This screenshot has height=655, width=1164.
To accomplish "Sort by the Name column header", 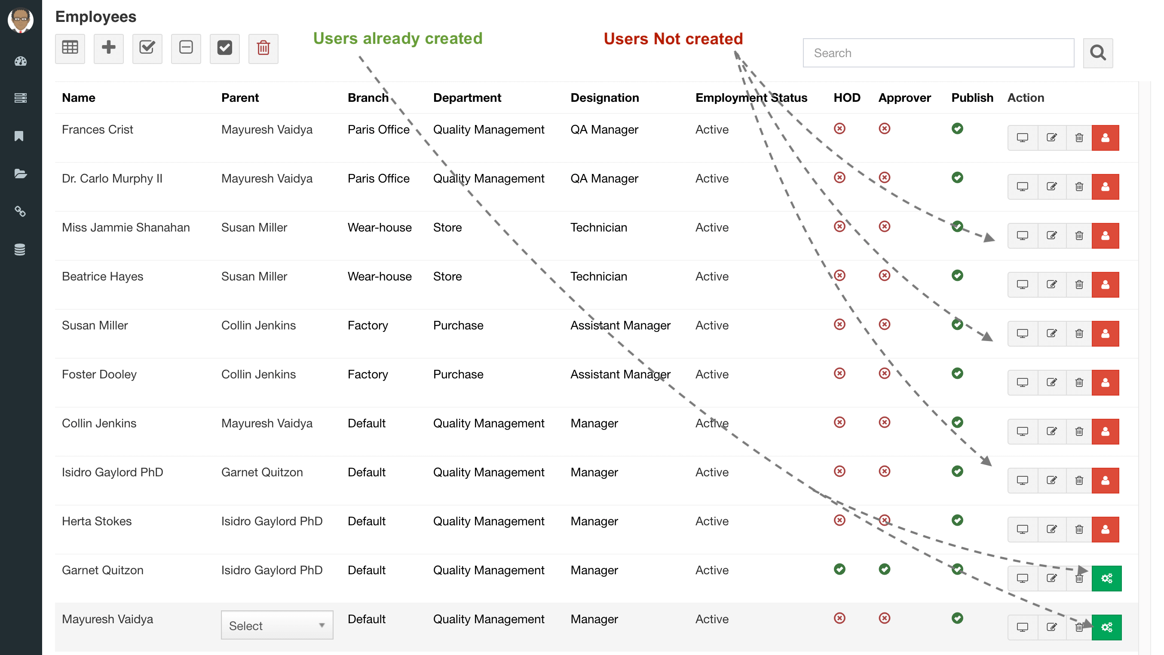I will (79, 97).
